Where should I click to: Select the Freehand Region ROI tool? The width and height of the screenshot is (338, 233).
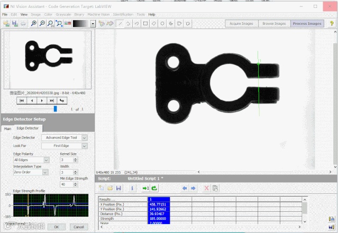(x=188, y=23)
